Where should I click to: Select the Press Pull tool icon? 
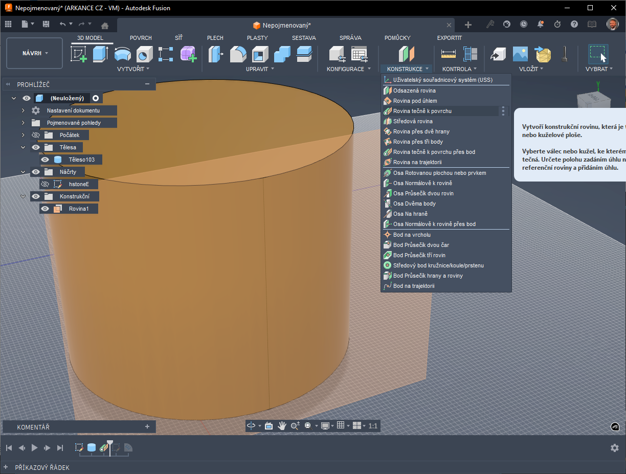pos(216,54)
